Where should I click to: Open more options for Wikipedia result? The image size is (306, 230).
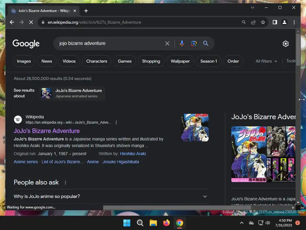click(116, 122)
